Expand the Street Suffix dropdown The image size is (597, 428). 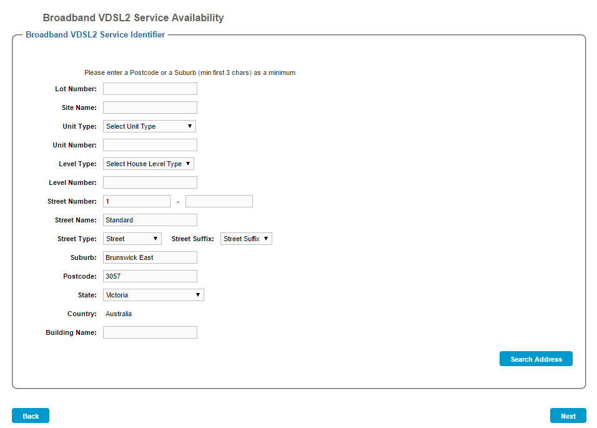coord(246,239)
